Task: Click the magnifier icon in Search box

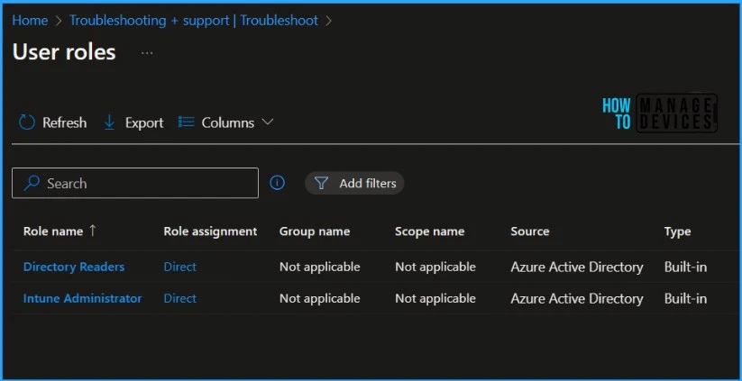Action: 32,183
